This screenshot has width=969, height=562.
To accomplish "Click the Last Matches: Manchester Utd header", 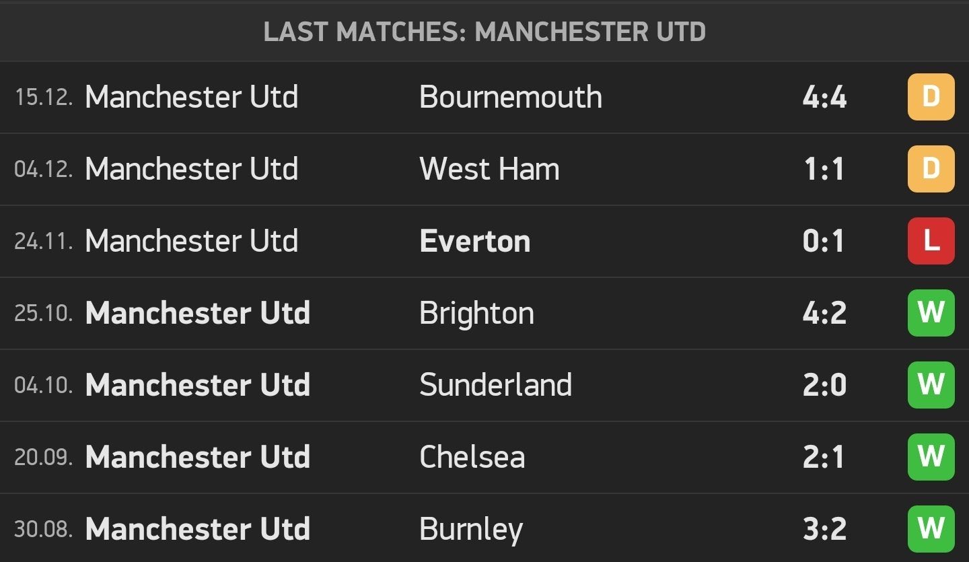I will click(x=485, y=32).
